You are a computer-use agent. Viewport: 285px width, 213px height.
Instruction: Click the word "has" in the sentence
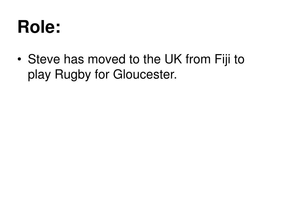(x=74, y=59)
